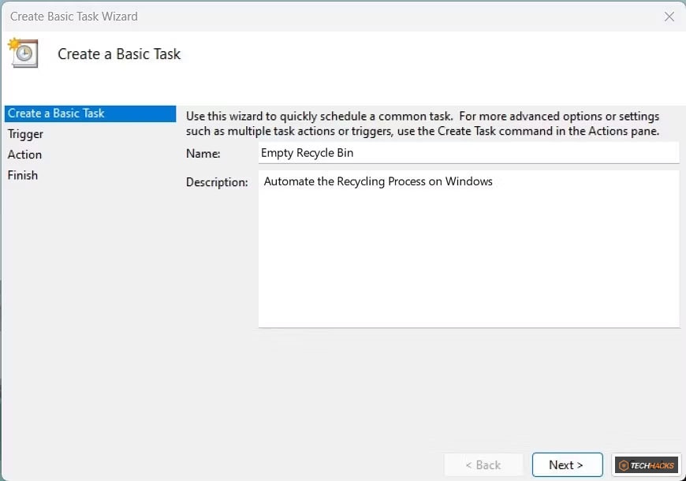The image size is (686, 481).
Task: Click the Description label
Action: (x=218, y=182)
